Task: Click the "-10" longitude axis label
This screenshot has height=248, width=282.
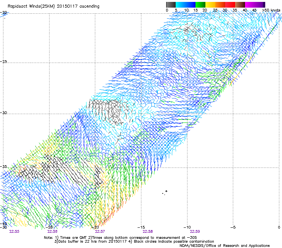Action: (187, 227)
